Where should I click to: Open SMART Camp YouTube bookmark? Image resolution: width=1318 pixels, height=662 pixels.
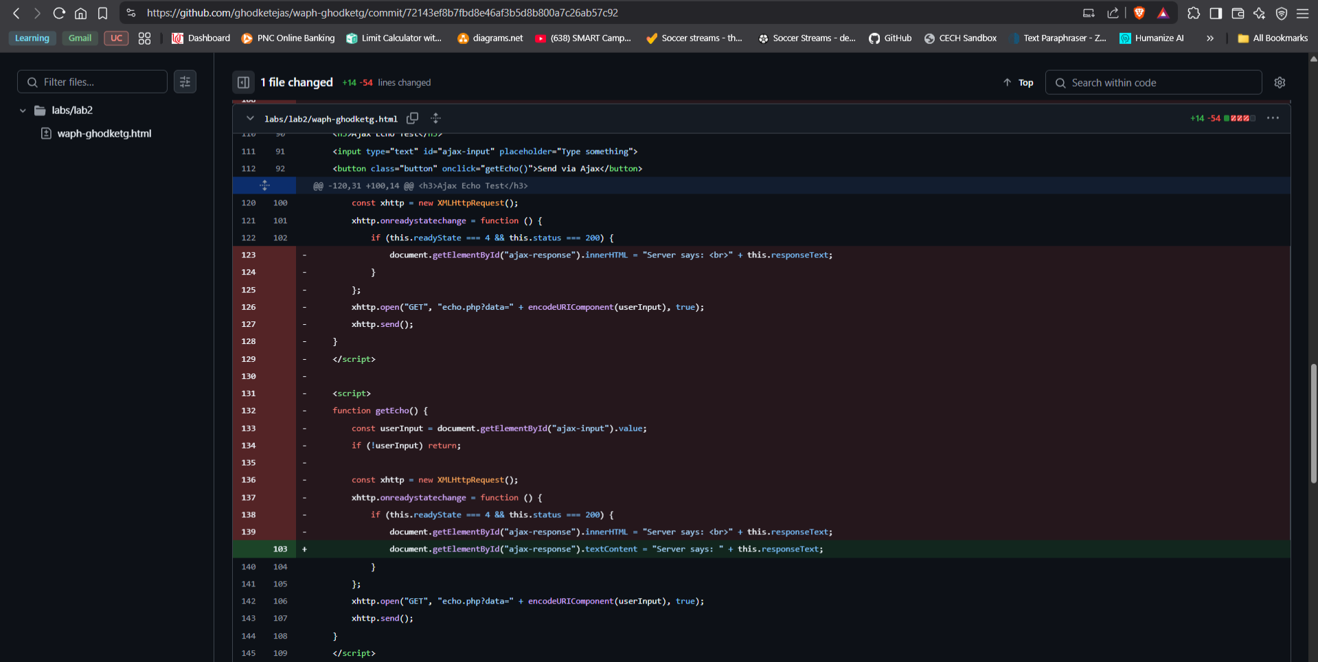pyautogui.click(x=583, y=38)
